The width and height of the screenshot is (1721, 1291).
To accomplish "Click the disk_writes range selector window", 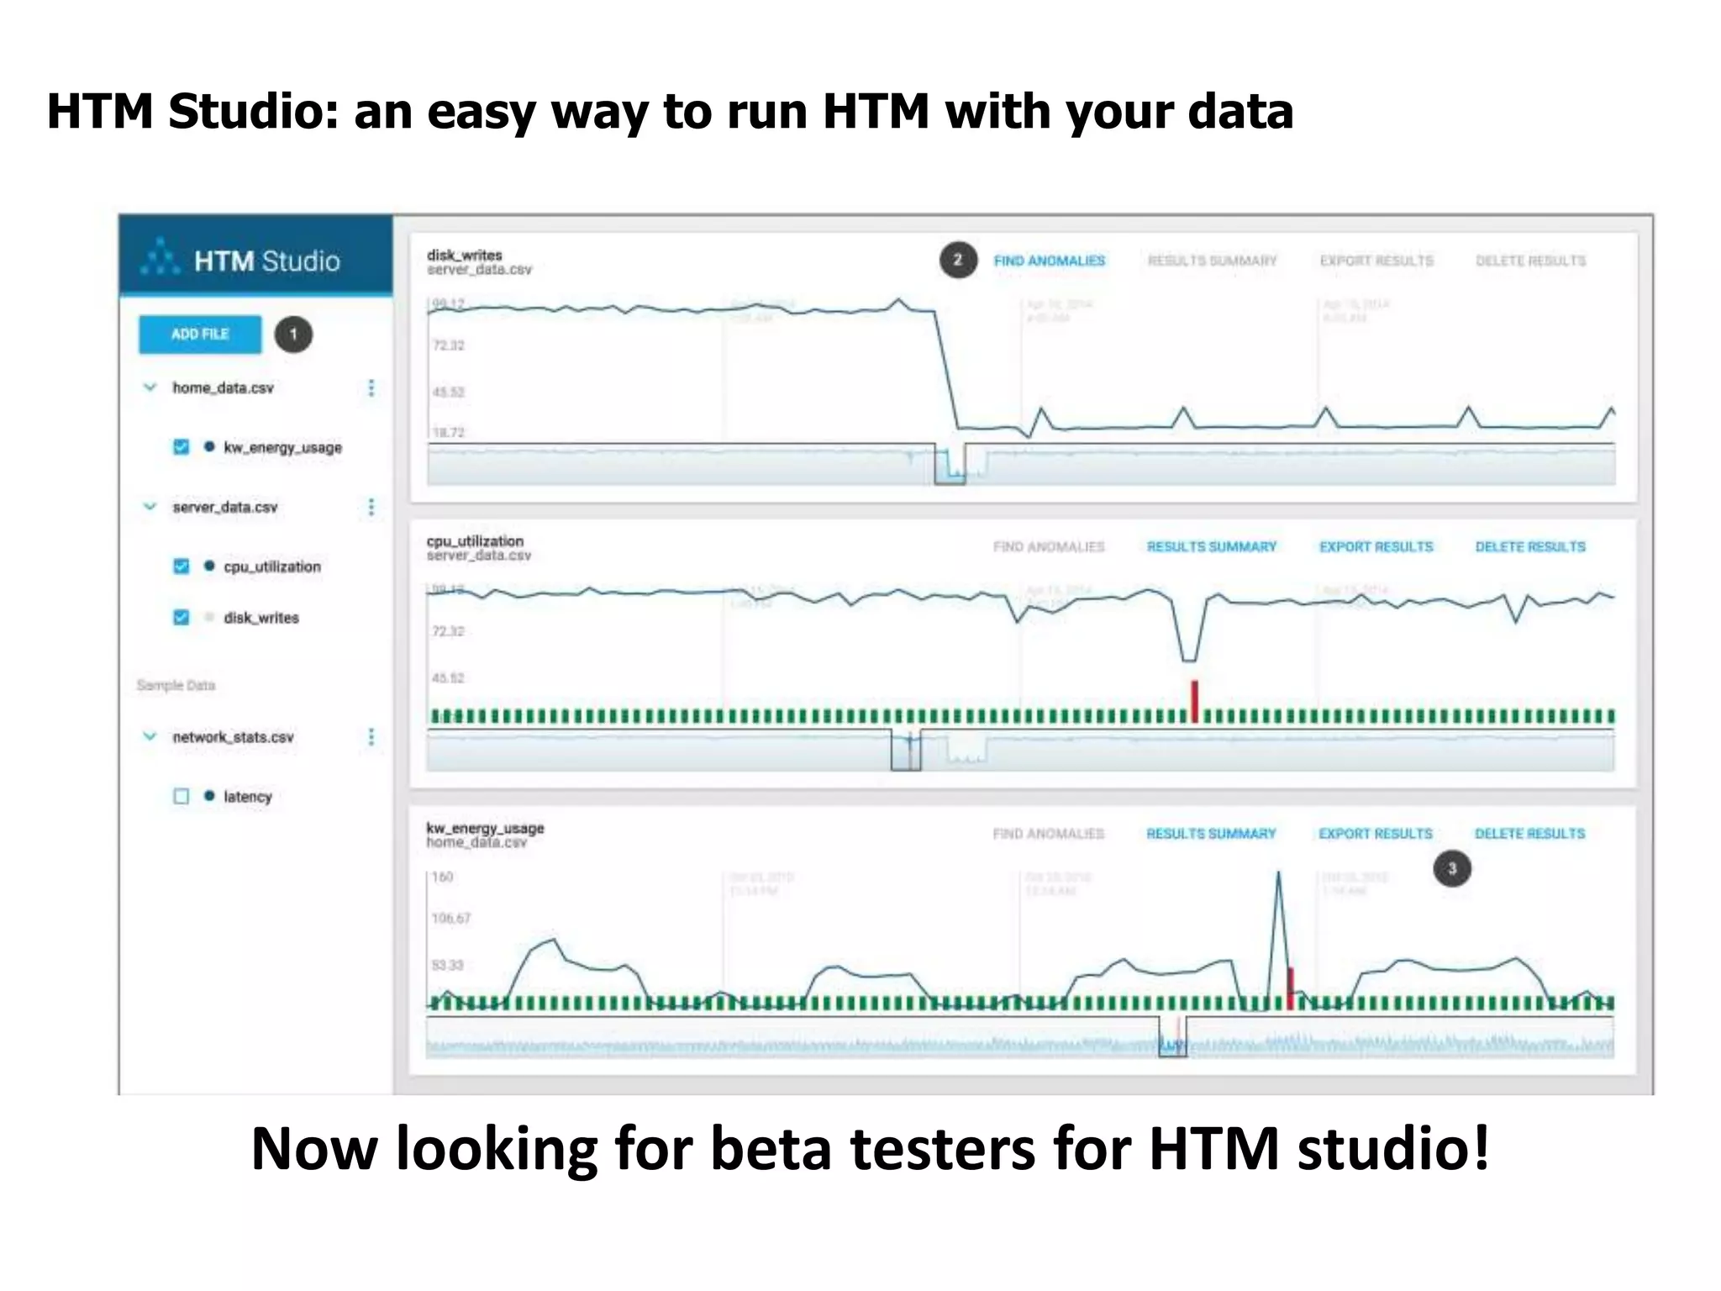I will click(x=950, y=464).
